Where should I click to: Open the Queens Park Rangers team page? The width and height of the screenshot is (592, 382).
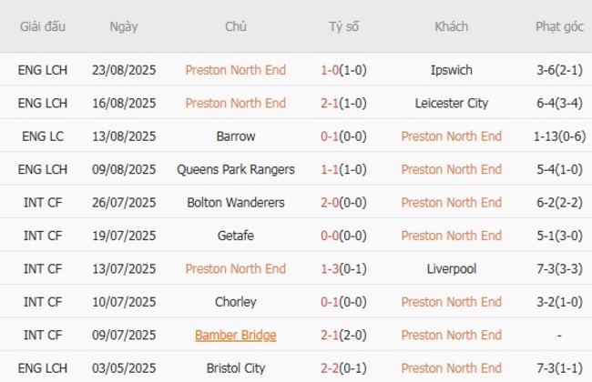(236, 169)
